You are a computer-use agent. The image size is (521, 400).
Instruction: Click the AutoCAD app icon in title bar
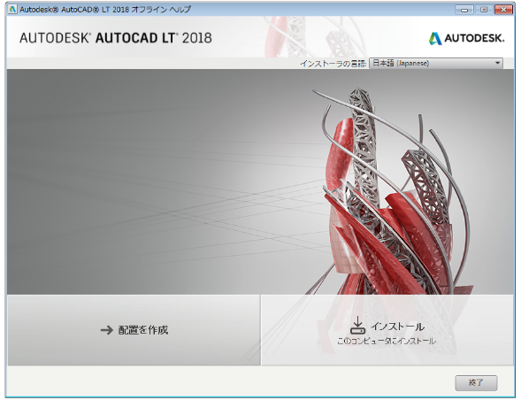[12, 9]
